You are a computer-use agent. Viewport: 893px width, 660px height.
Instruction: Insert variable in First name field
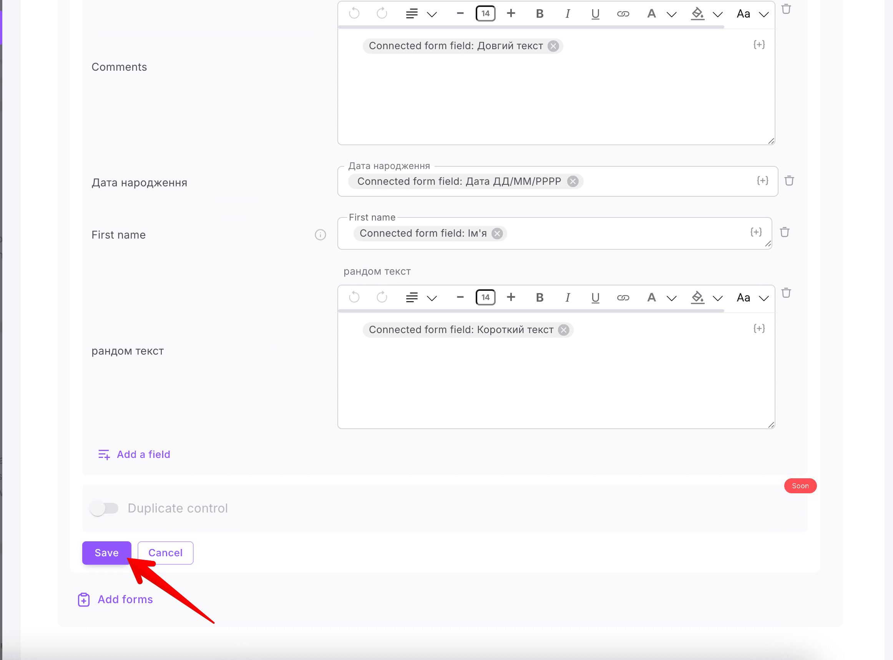[755, 232]
